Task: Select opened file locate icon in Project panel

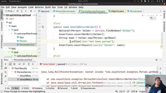Action: tap(18, 11)
